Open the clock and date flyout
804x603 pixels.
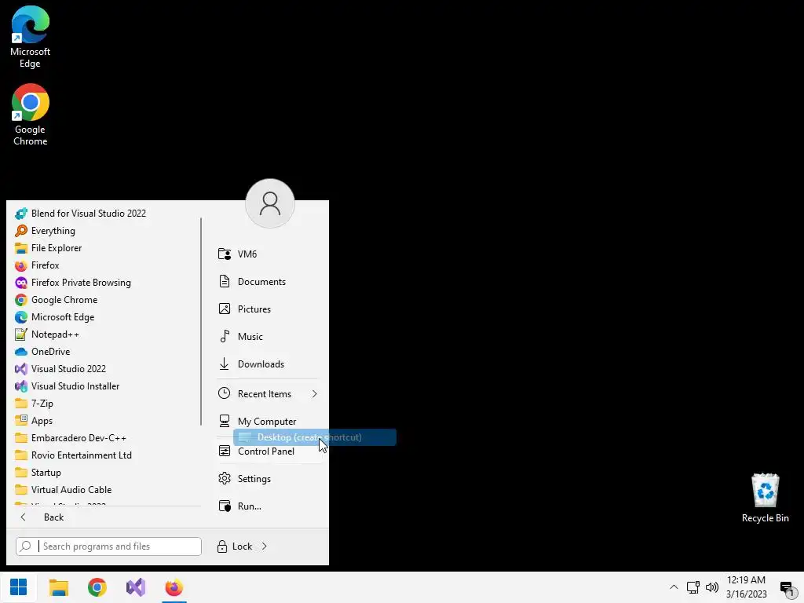[x=747, y=587]
